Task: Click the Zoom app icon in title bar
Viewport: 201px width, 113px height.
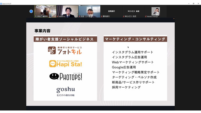Action: 1,4
